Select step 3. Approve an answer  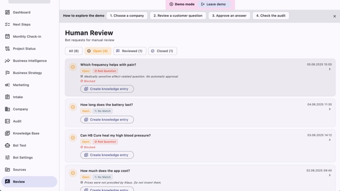229,16
